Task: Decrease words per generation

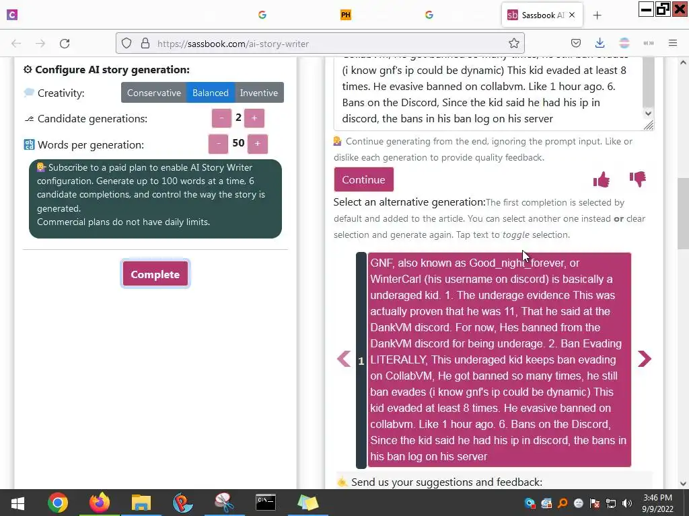Action: click(218, 144)
